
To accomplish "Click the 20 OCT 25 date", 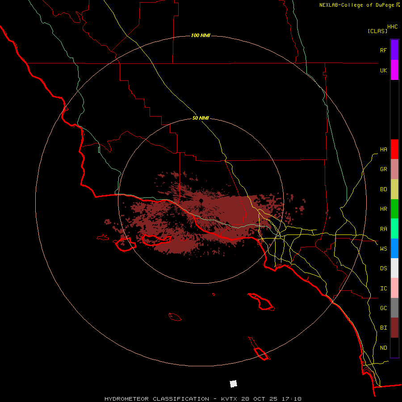I will 260,399.
